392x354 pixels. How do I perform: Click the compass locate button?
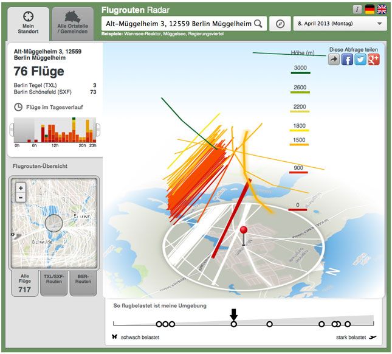pyautogui.click(x=280, y=23)
